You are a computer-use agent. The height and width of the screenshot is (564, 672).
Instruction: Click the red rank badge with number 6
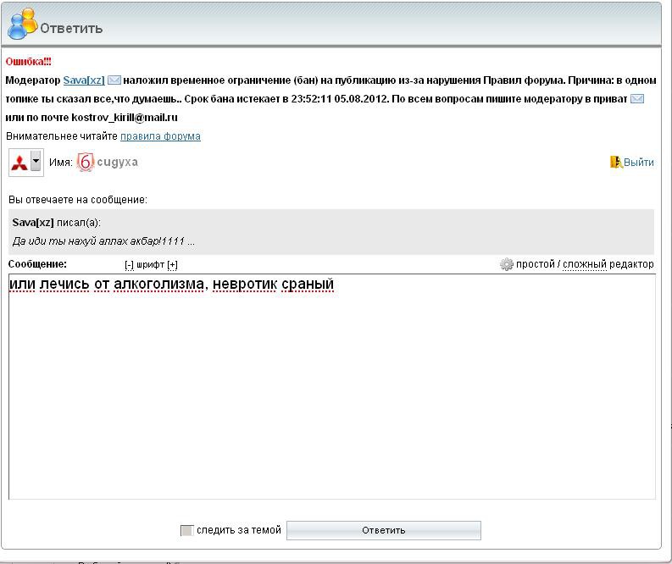tap(85, 162)
